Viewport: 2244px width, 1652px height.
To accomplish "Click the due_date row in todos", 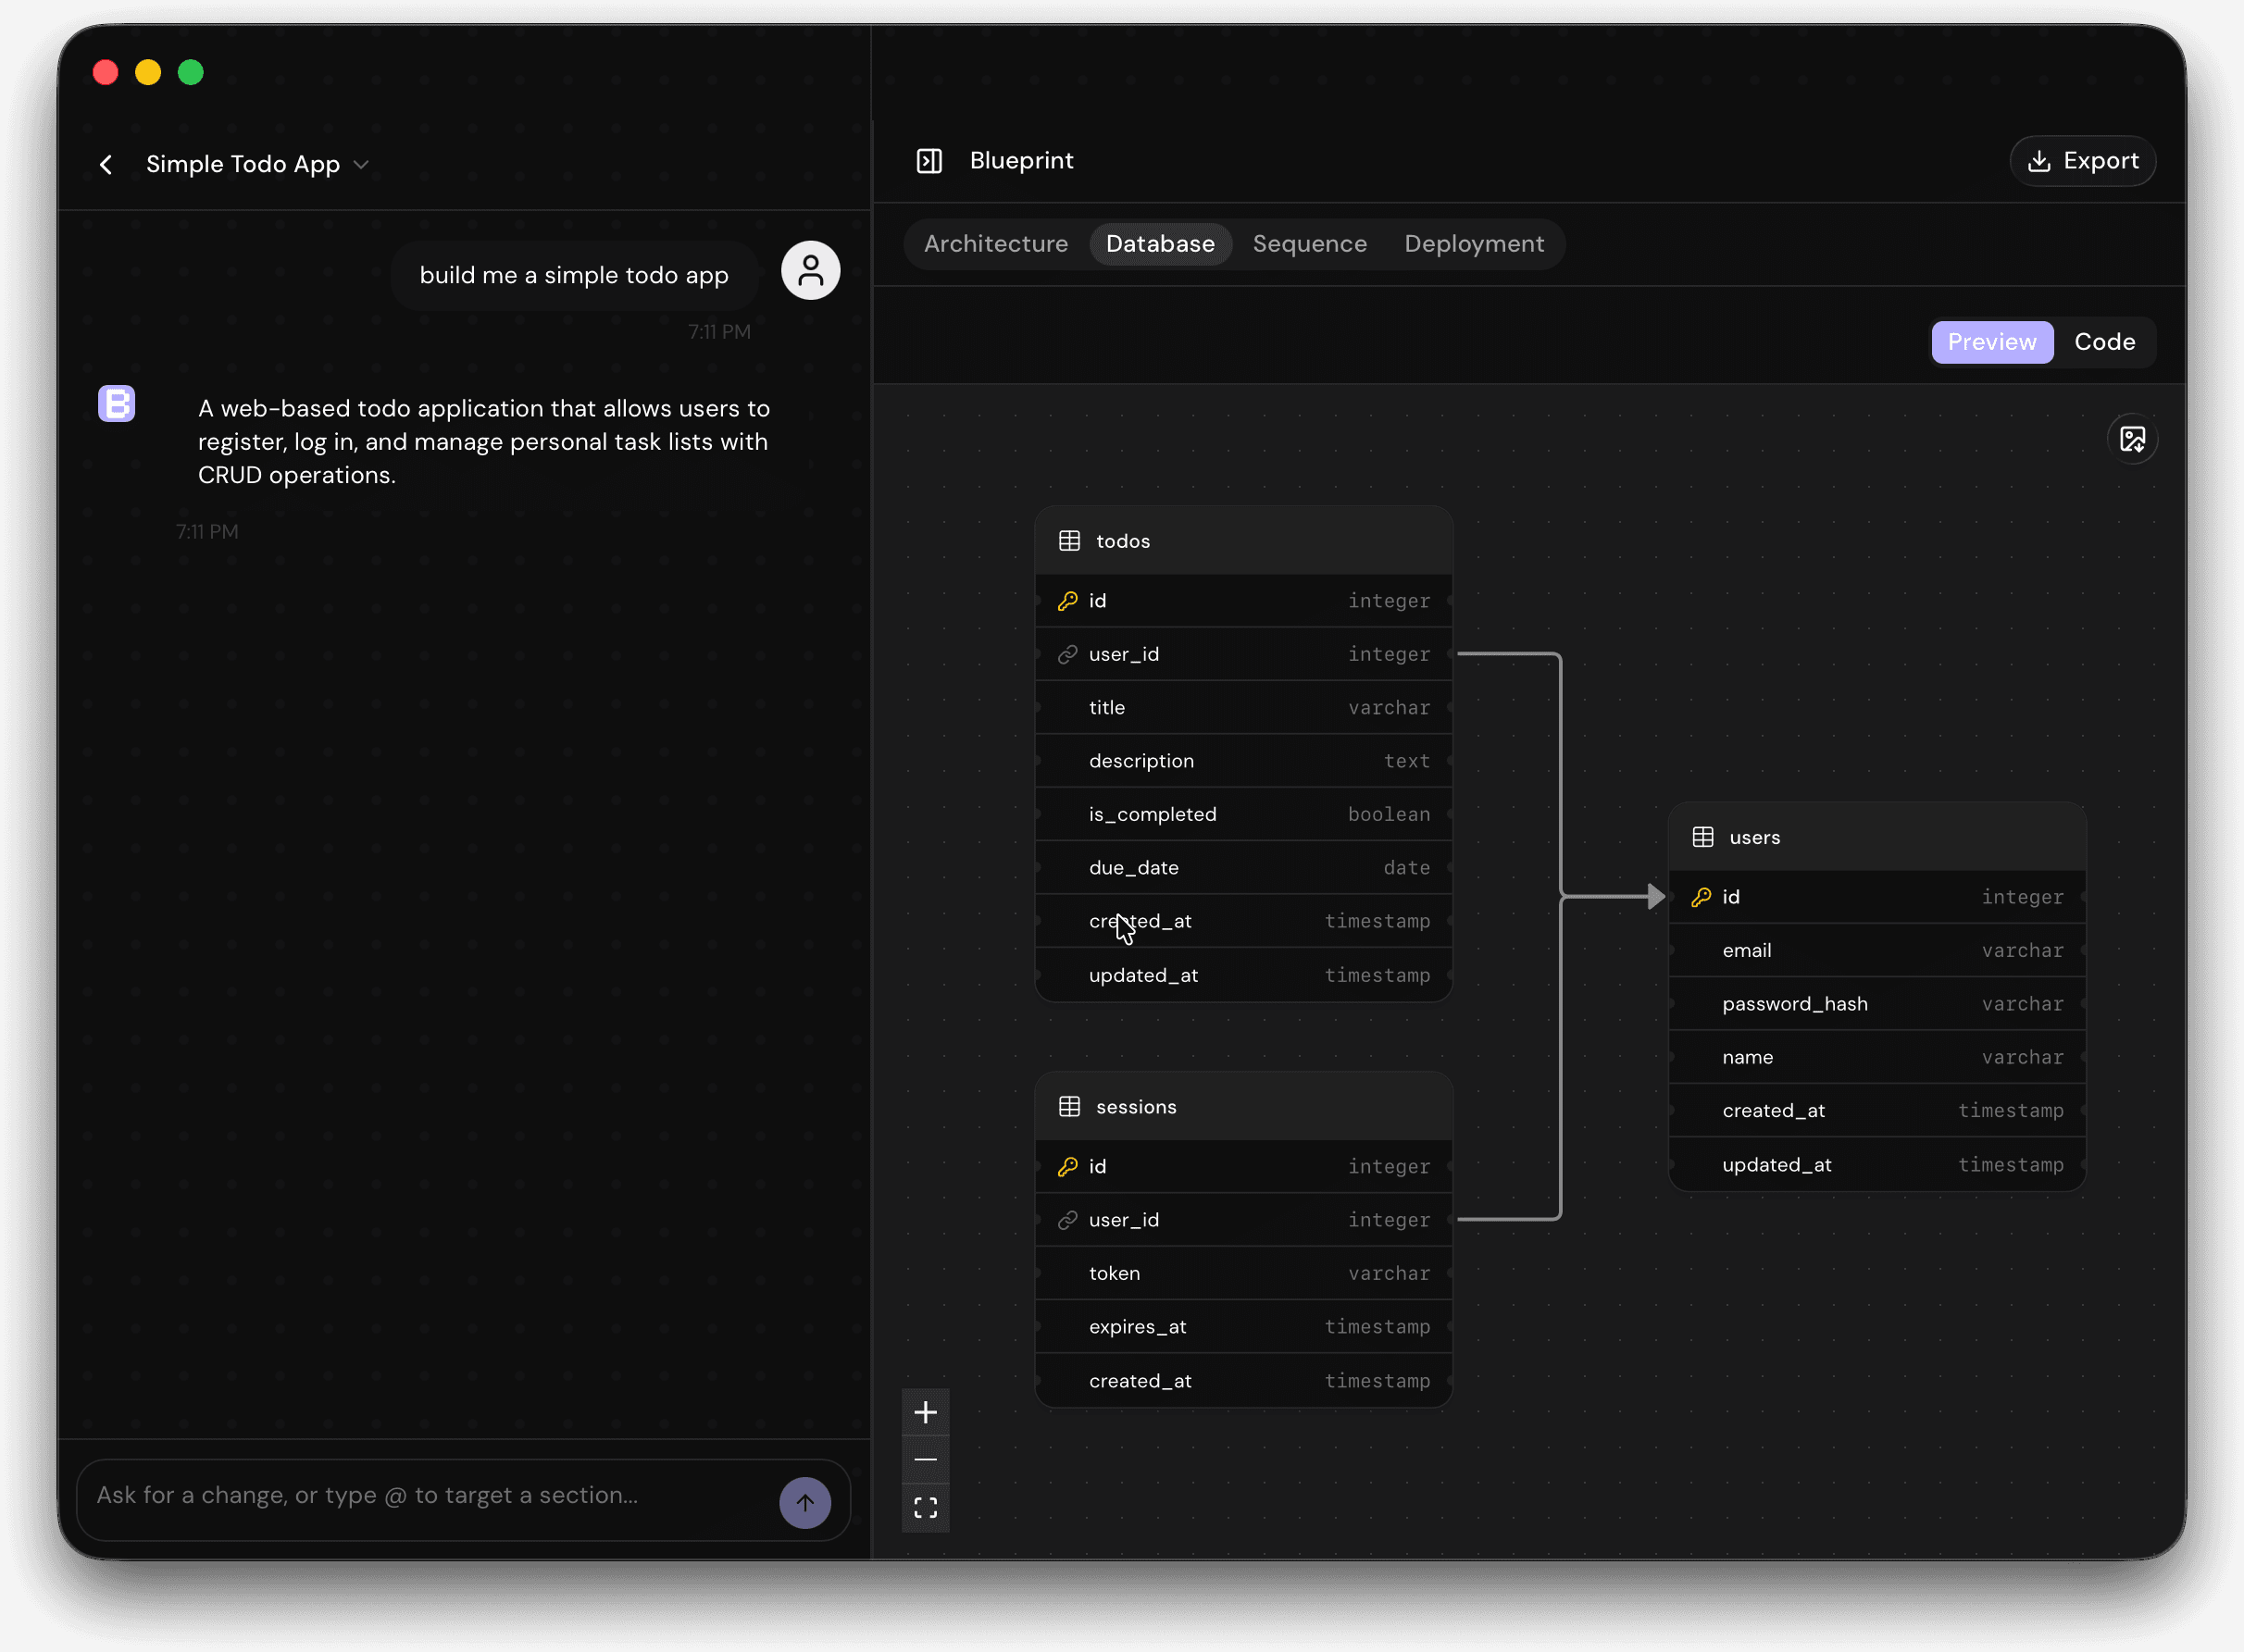I will [x=1243, y=868].
